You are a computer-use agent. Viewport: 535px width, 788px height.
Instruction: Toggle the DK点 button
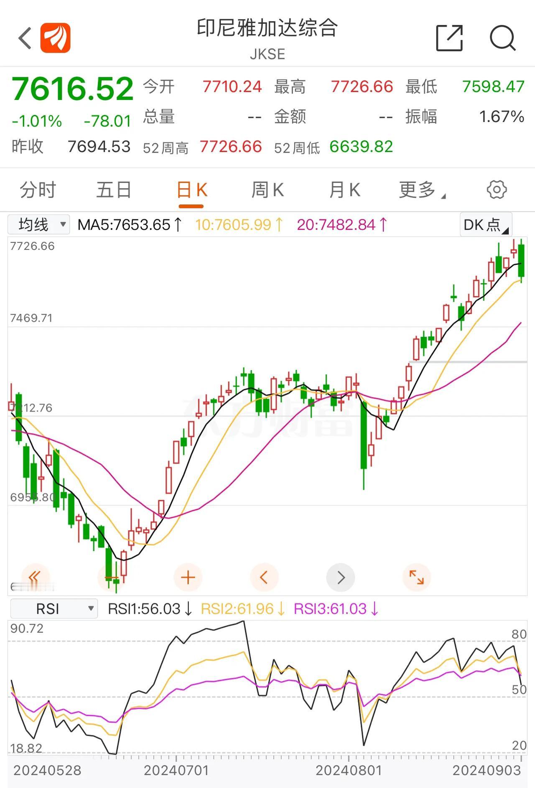(486, 225)
